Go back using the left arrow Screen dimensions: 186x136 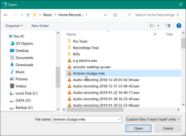6,15
